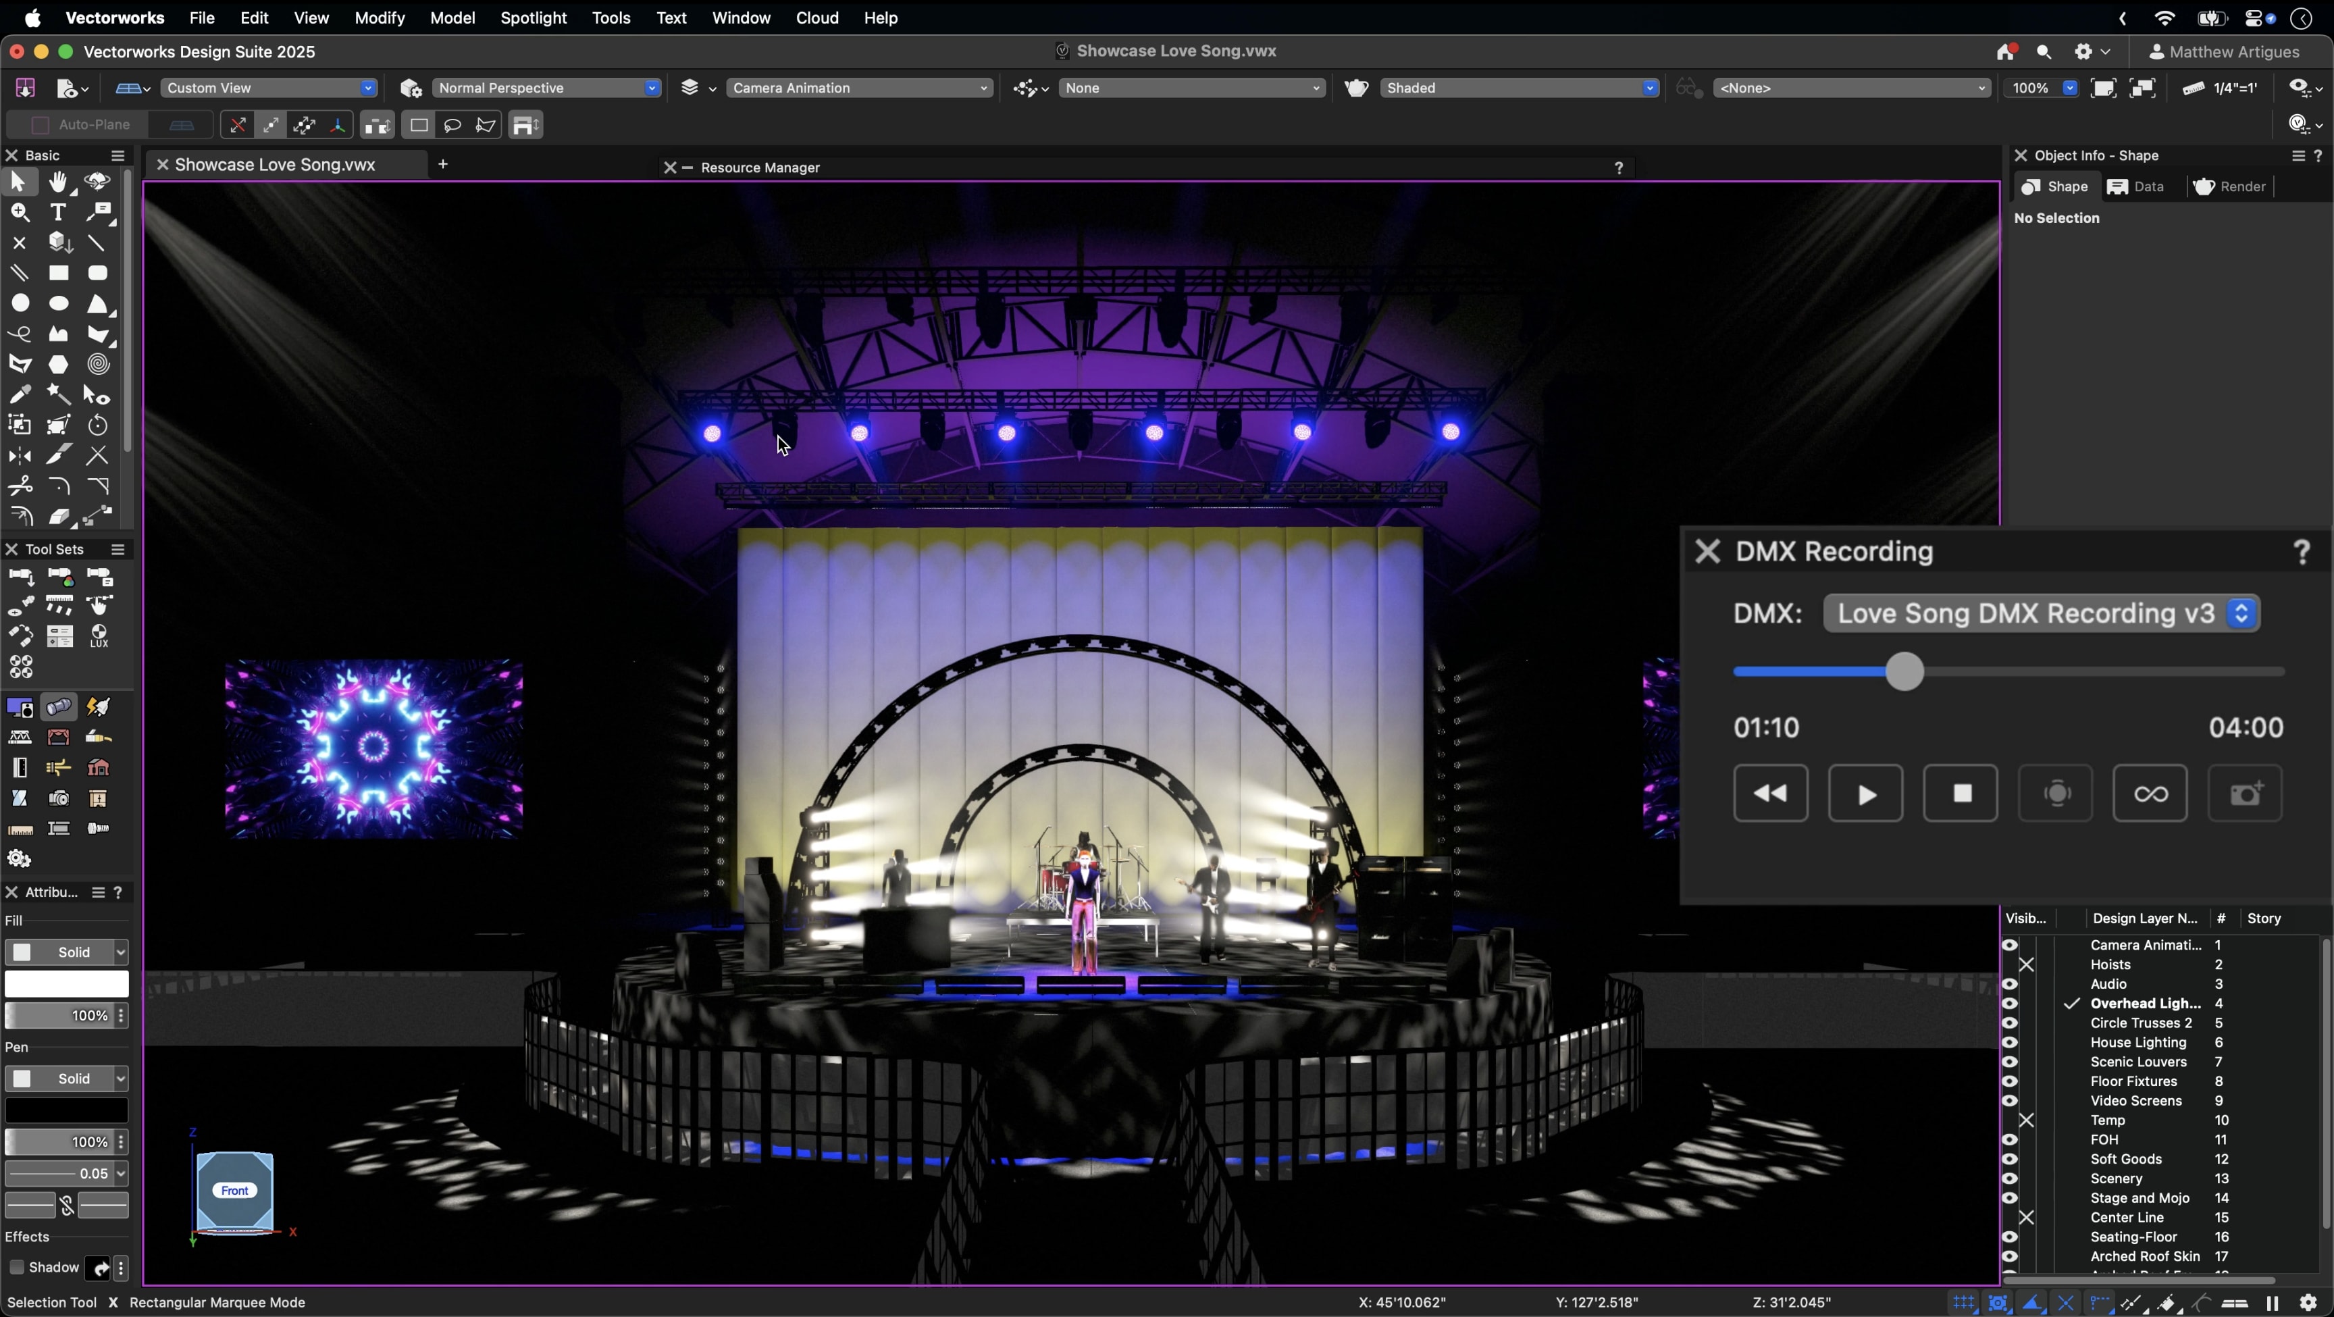Open the Spotlight menu
The image size is (2334, 1317).
pos(533,18)
